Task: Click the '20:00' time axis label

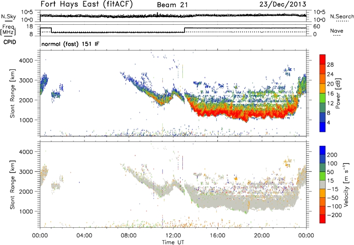Action: coord(262,236)
